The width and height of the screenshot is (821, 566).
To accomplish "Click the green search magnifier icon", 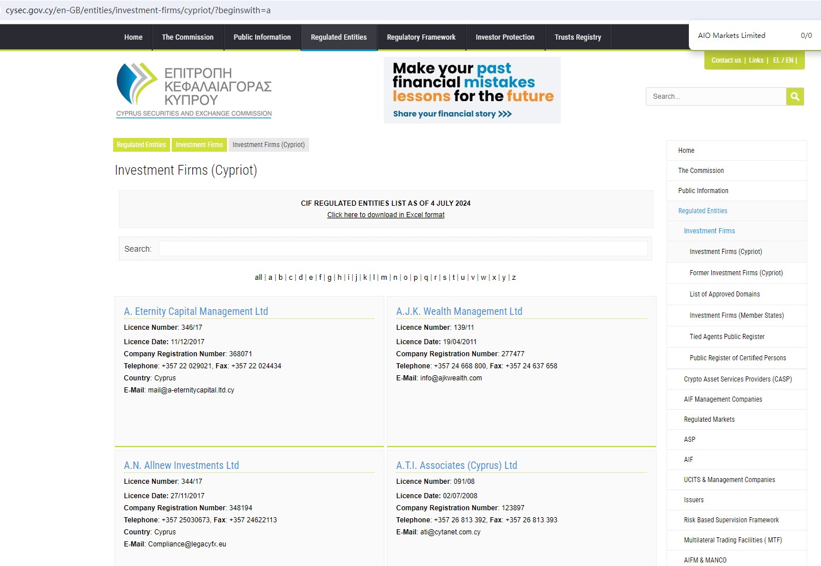I will pyautogui.click(x=795, y=97).
